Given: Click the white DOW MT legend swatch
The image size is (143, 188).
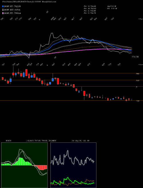Looking at the screenshot, I should click(x=3, y=10).
